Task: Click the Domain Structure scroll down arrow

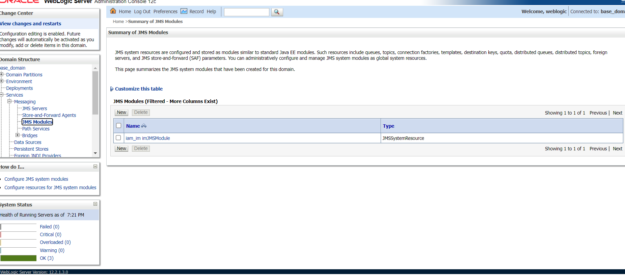Action: tap(95, 153)
